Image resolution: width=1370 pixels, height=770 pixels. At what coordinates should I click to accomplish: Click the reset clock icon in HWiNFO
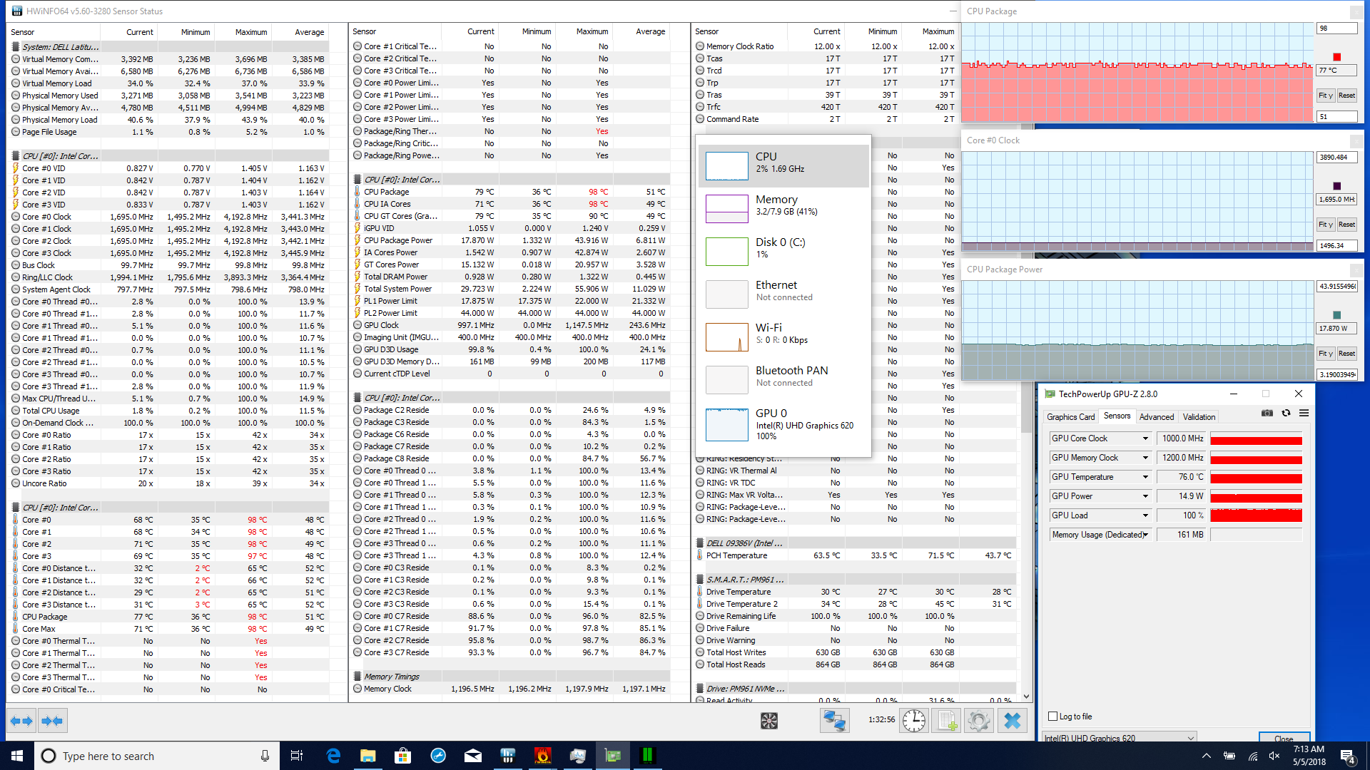(x=913, y=721)
